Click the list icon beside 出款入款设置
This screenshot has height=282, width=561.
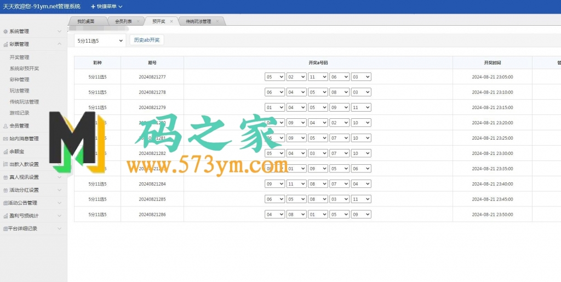point(5,164)
